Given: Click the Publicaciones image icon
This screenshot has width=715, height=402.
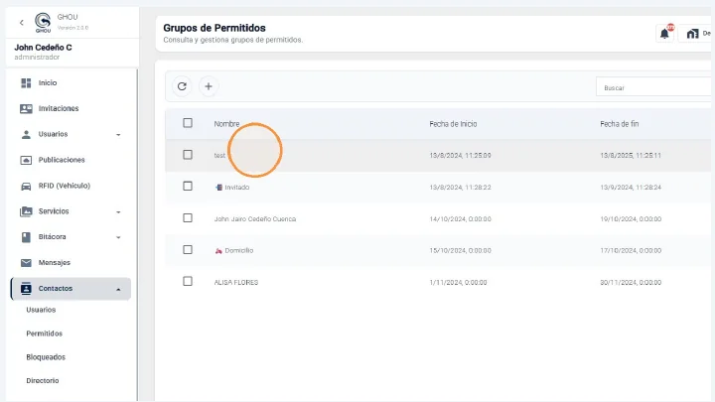Looking at the screenshot, I should pyautogui.click(x=26, y=160).
